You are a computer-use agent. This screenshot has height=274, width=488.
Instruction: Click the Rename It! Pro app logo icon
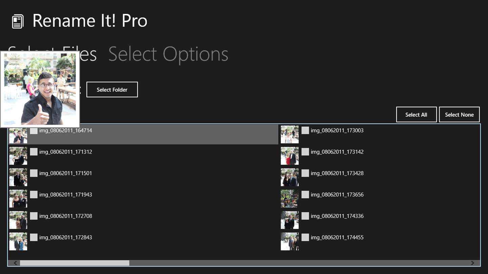coord(18,22)
